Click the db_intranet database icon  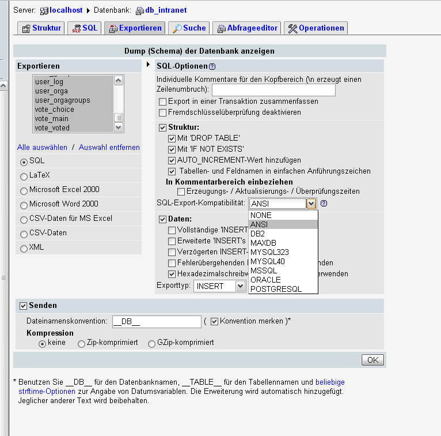[140, 10]
